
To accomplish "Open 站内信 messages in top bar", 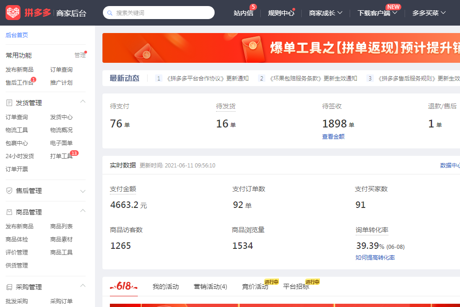I will pyautogui.click(x=243, y=13).
